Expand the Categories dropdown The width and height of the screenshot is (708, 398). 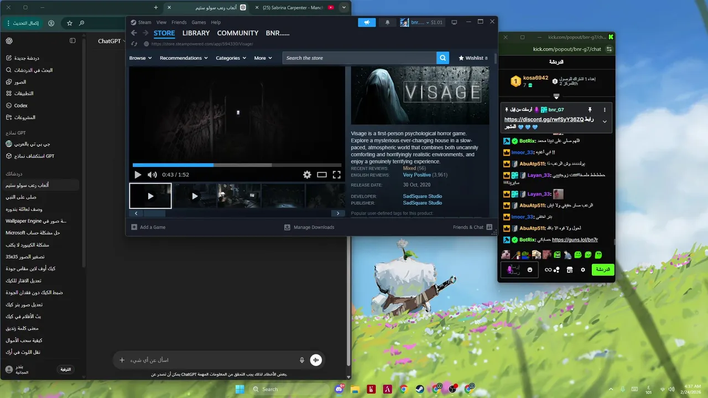pos(231,58)
